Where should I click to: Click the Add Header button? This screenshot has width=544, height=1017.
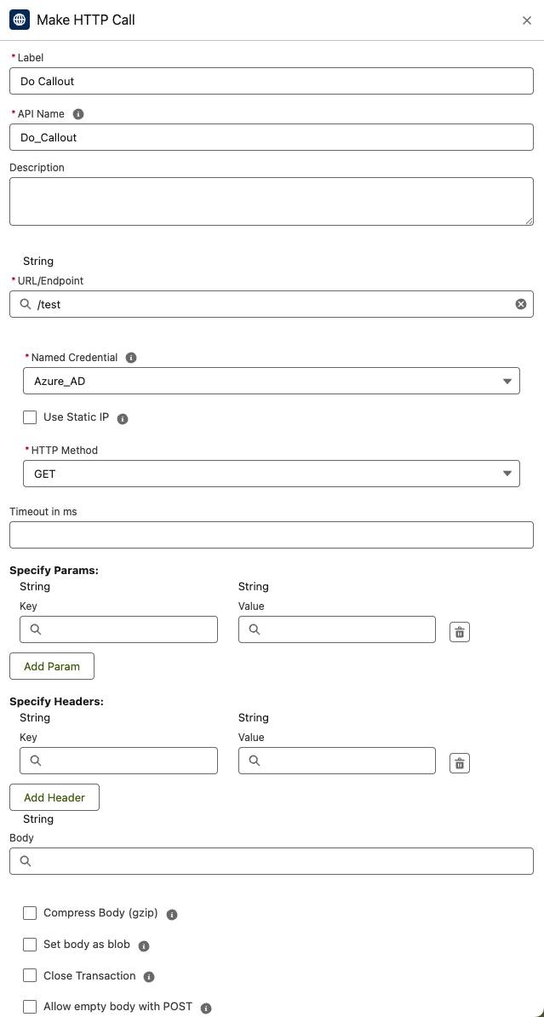tap(54, 797)
